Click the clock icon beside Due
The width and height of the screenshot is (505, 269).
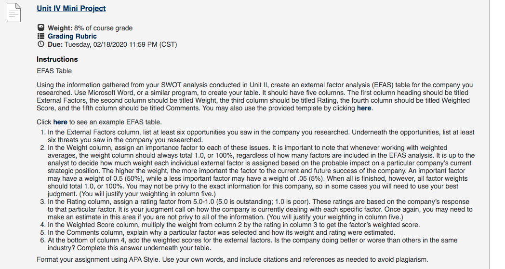tap(41, 44)
